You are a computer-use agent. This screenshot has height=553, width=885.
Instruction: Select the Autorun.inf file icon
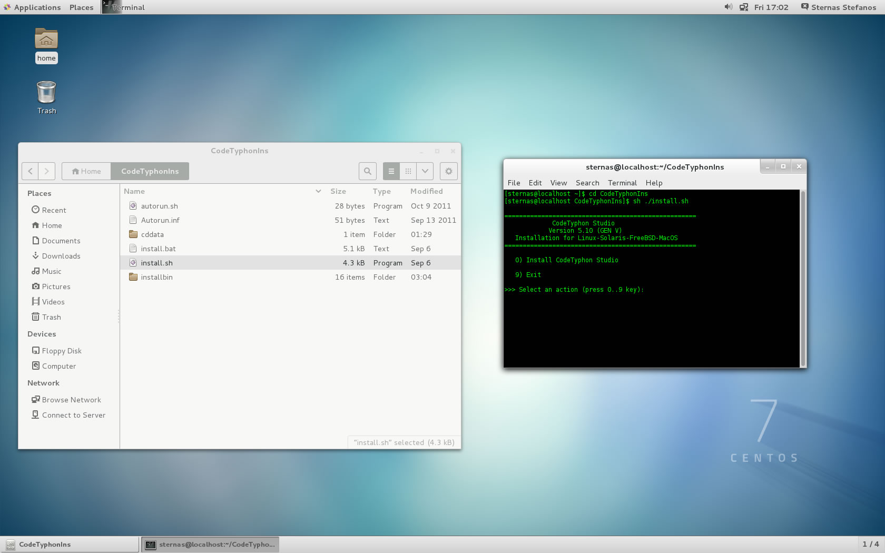coord(133,220)
